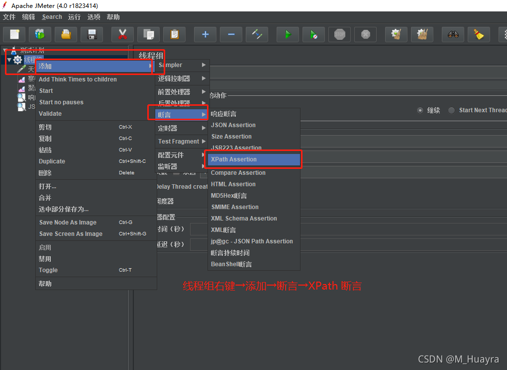
Task: Choose XML Schema Assertion menu item
Action: pos(254,218)
